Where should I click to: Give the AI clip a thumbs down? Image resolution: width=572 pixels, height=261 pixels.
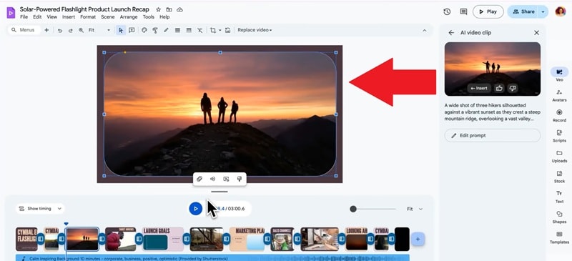513,88
